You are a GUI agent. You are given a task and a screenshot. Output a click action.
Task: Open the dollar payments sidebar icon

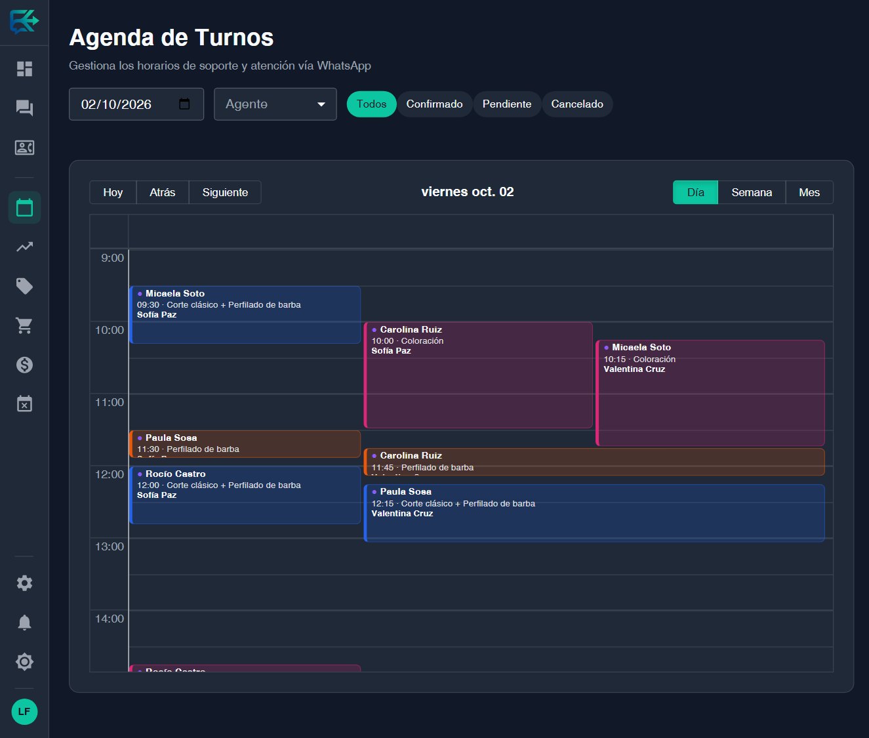(24, 365)
